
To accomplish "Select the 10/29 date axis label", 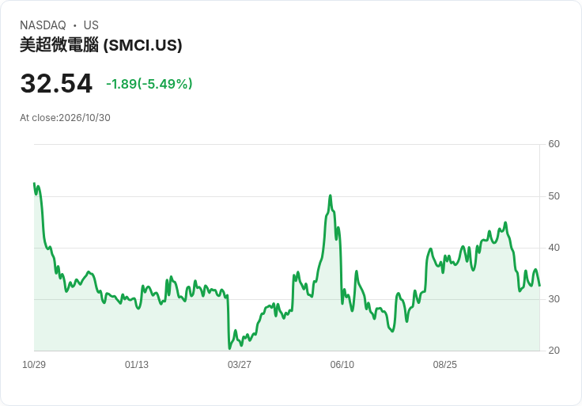I will 34,365.
